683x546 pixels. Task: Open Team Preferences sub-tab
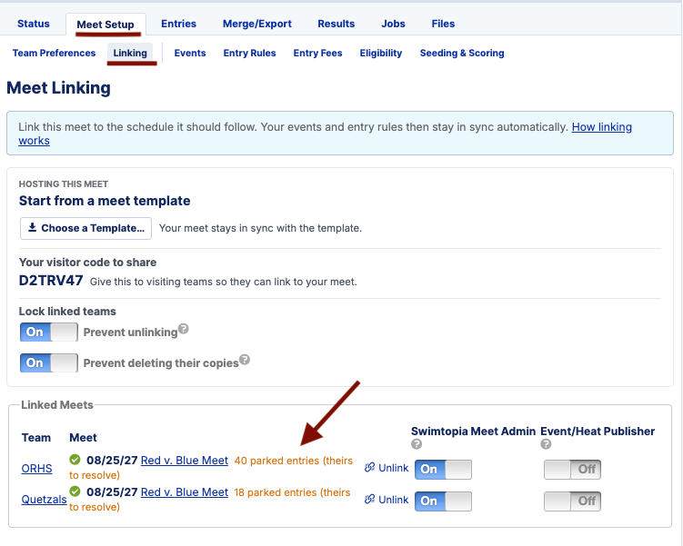click(54, 53)
